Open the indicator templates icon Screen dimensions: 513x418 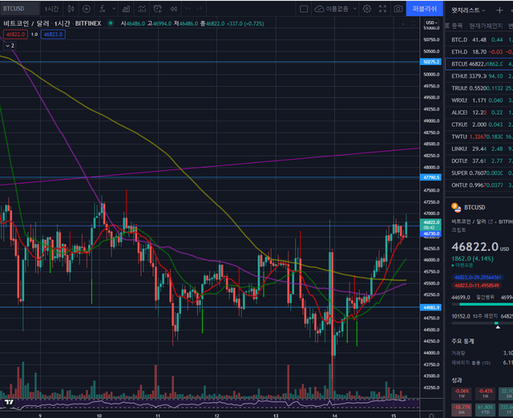coord(142,9)
